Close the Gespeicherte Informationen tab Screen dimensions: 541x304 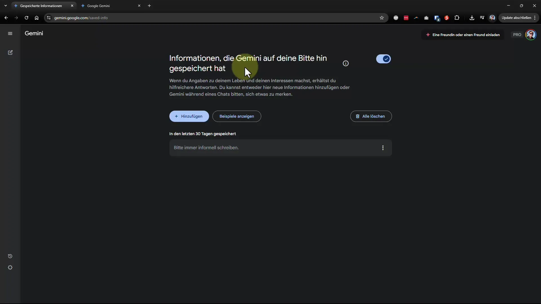tap(72, 6)
